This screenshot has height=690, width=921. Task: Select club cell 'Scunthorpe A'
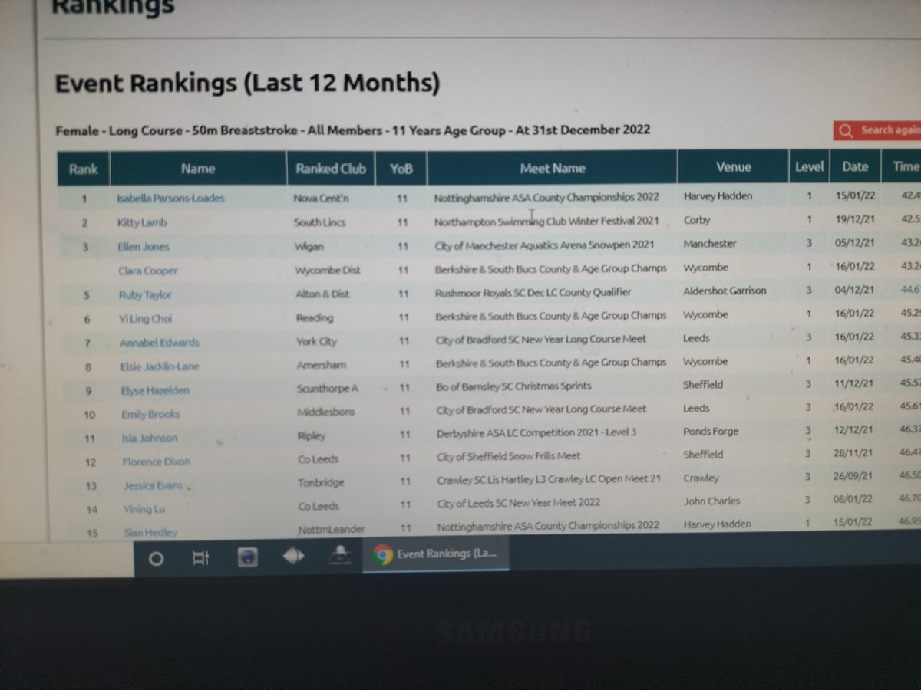coord(328,389)
